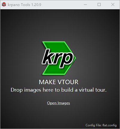Viewport: 120px width, 129px height.
Task: Click the Drop images here instruction text
Action: click(x=59, y=90)
